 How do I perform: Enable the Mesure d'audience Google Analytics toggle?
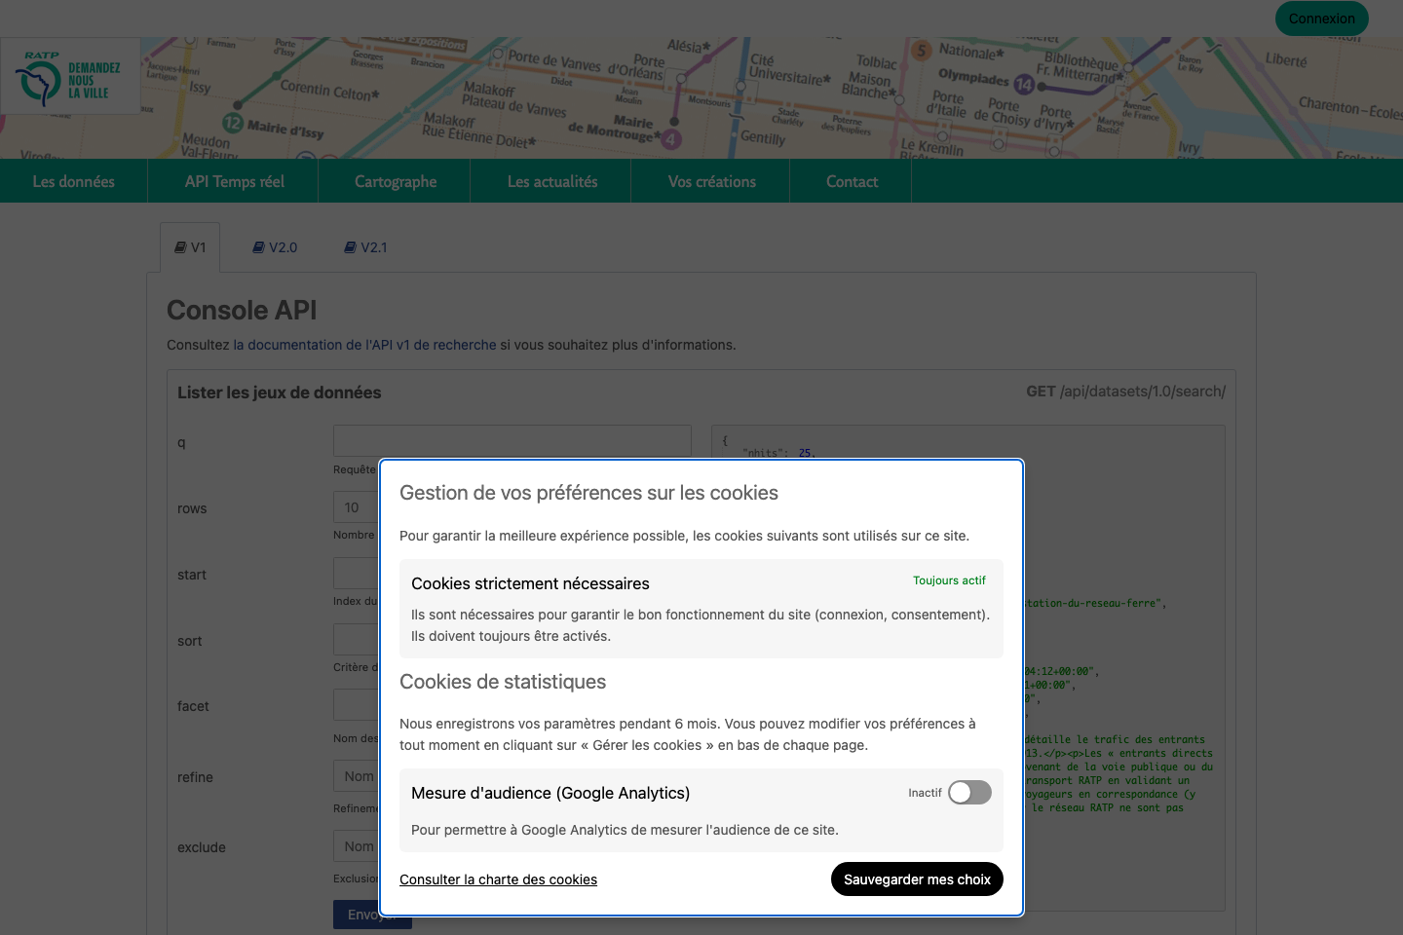coord(968,792)
